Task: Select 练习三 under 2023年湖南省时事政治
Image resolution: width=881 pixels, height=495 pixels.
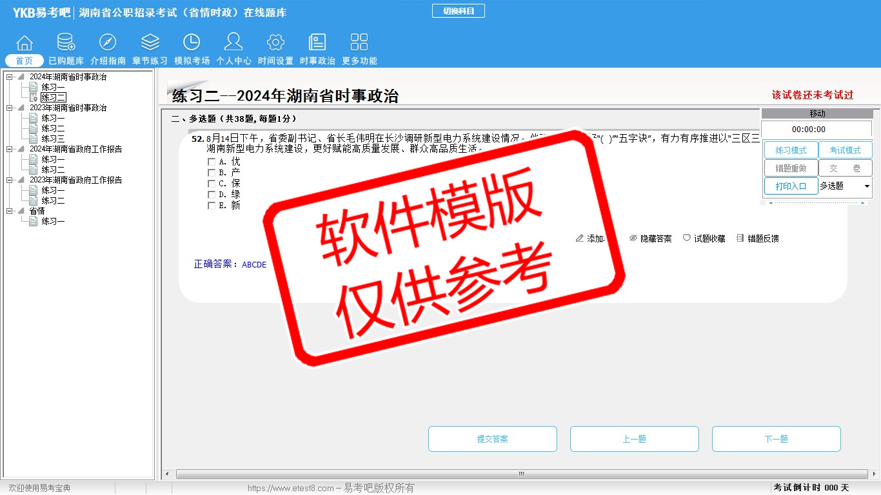Action: click(53, 139)
